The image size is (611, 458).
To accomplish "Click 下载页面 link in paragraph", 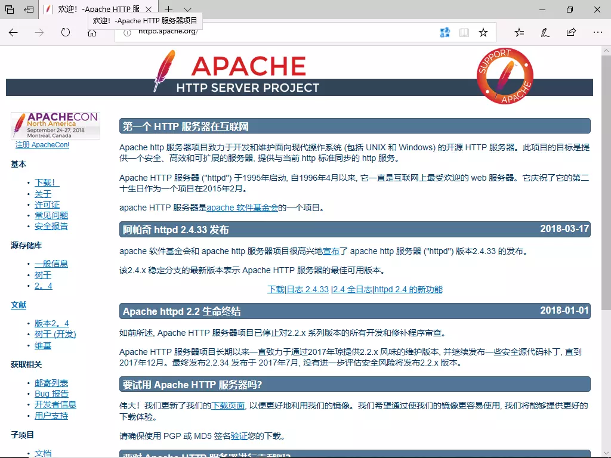I will click(228, 406).
